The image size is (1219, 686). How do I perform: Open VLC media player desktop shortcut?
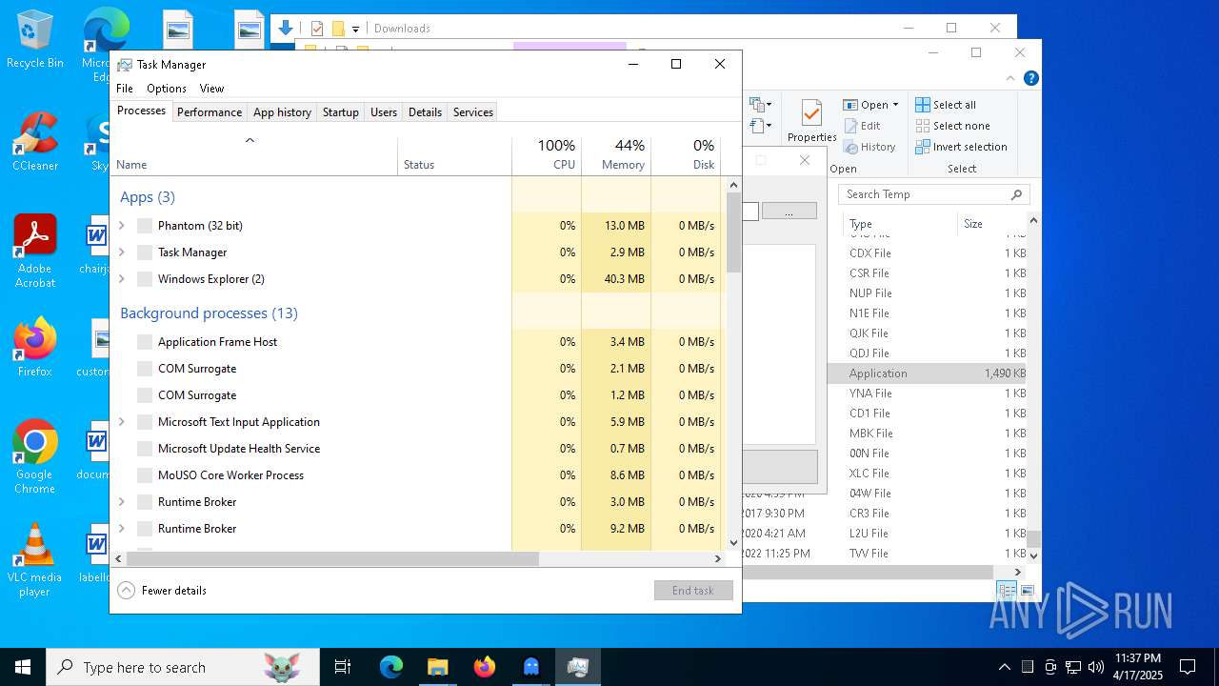(35, 560)
